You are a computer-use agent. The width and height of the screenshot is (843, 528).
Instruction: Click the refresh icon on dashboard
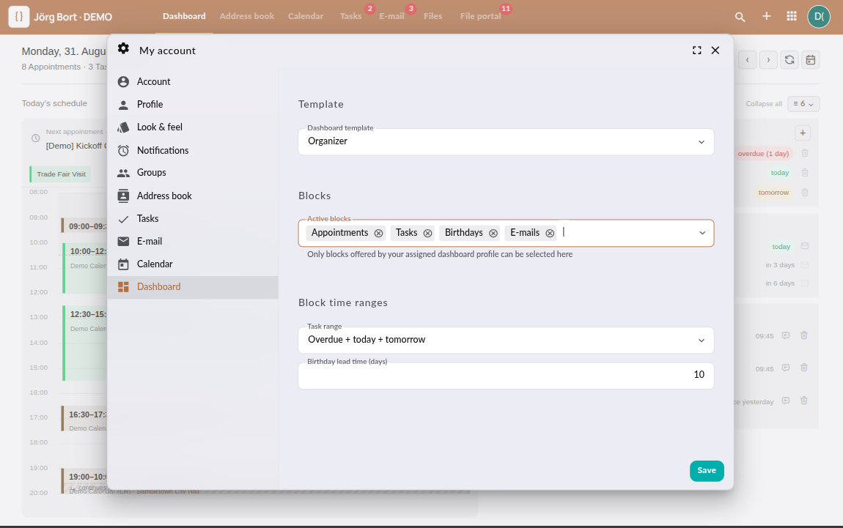789,59
